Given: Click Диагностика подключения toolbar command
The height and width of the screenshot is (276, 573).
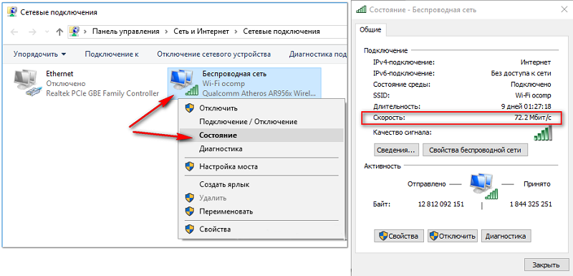Looking at the screenshot, I should (x=317, y=54).
